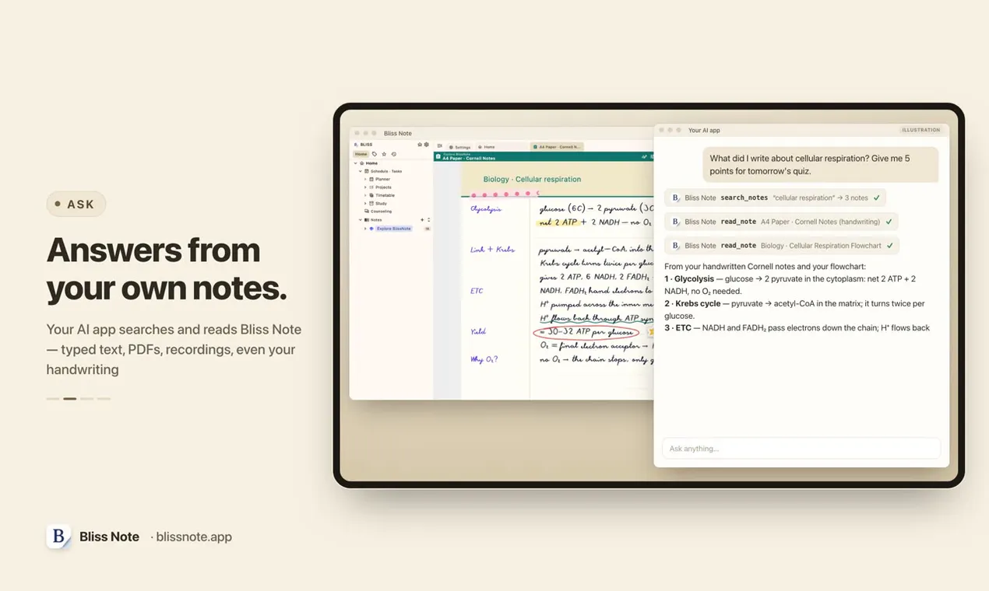Click the circled 30-32 ATP per glucose note
Image resolution: width=989 pixels, height=591 pixels.
[x=586, y=332]
